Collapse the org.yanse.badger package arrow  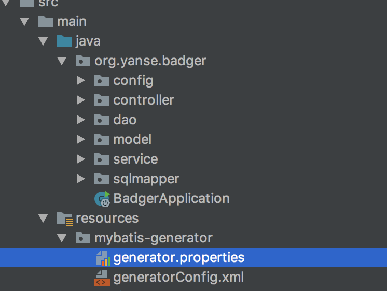(62, 61)
